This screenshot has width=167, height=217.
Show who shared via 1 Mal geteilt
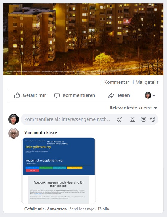click(145, 82)
